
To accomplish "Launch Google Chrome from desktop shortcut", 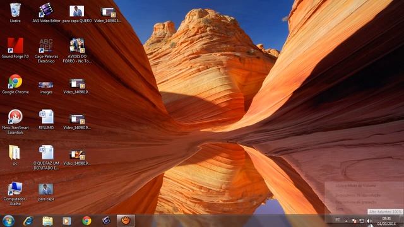I will pos(15,84).
